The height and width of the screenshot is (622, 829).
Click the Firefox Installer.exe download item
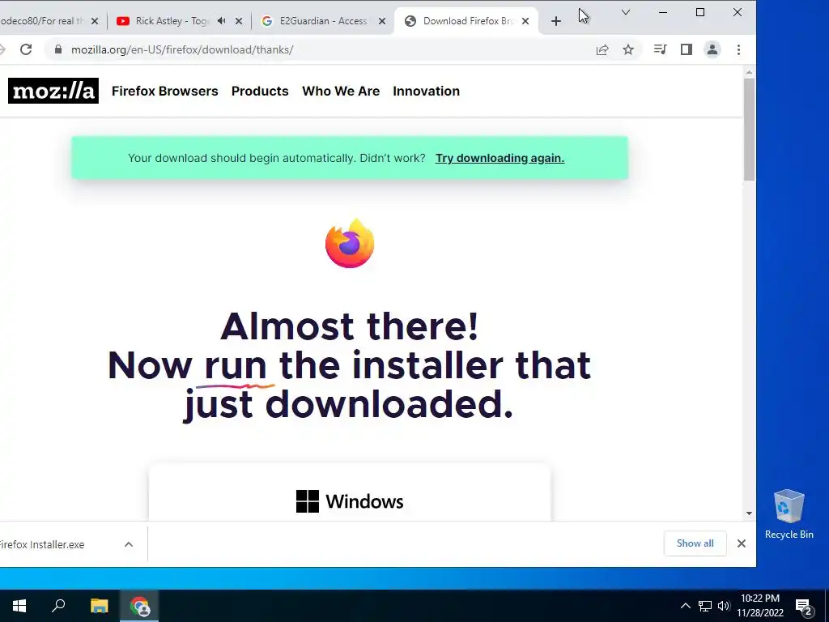point(42,545)
